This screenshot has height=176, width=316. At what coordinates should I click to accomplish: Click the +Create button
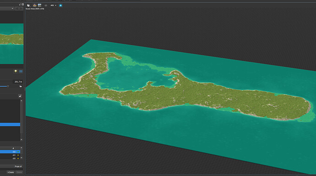(x=11, y=172)
